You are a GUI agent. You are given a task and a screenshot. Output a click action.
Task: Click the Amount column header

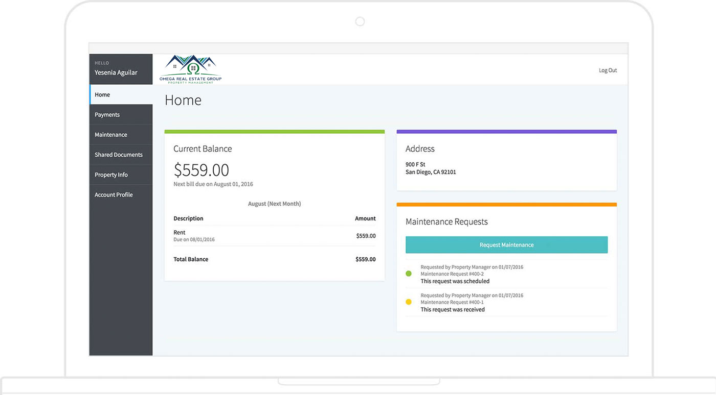(365, 218)
